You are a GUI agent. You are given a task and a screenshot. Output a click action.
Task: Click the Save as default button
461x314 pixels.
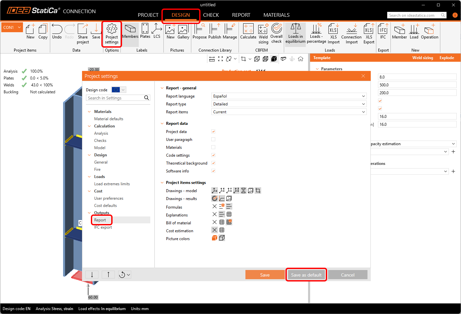(306, 275)
